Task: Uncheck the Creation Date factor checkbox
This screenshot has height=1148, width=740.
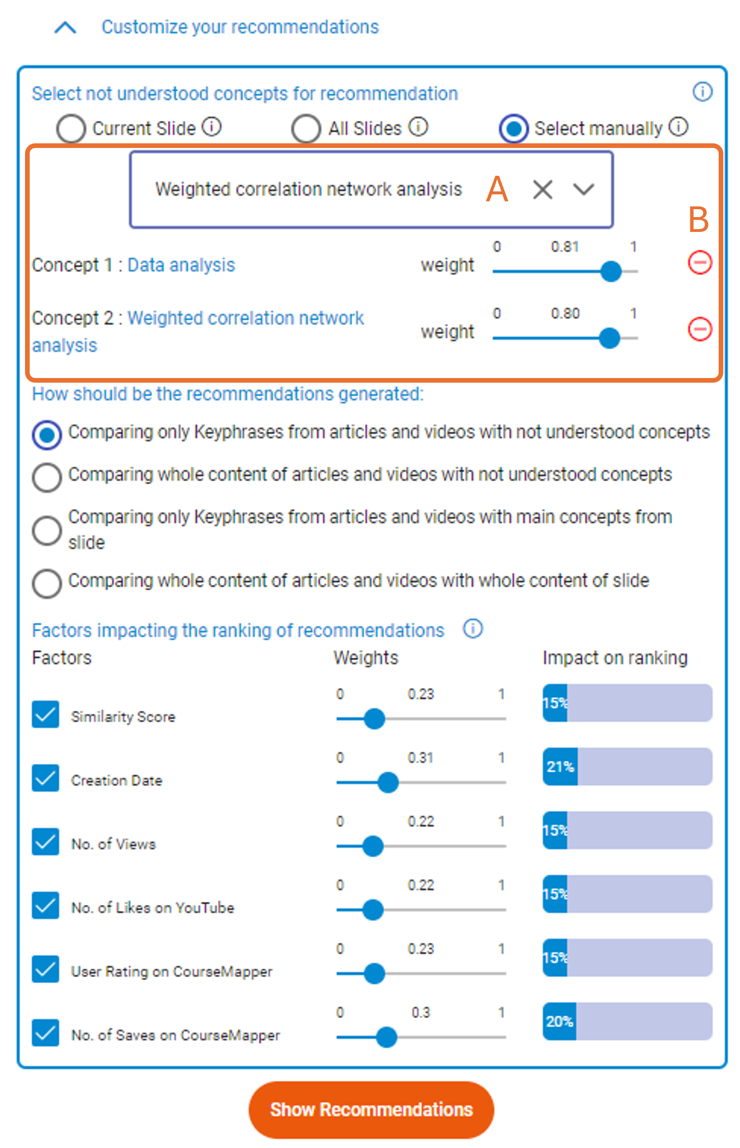Action: 45,778
